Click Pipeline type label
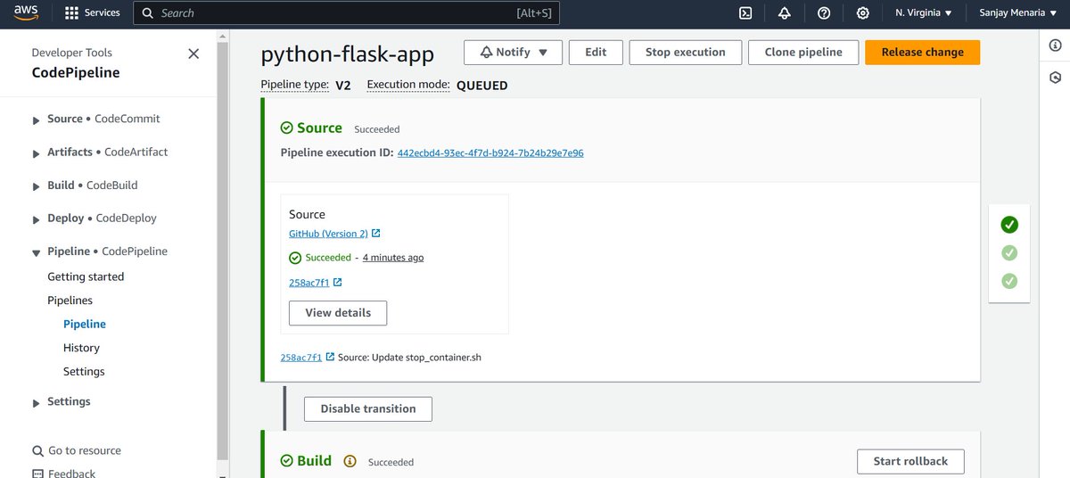Image resolution: width=1070 pixels, height=478 pixels. click(x=295, y=86)
